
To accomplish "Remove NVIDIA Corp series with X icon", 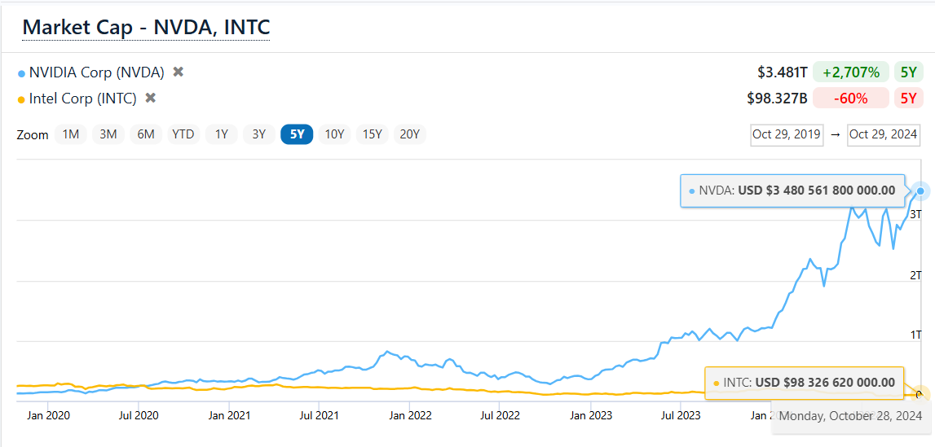I will (x=179, y=72).
